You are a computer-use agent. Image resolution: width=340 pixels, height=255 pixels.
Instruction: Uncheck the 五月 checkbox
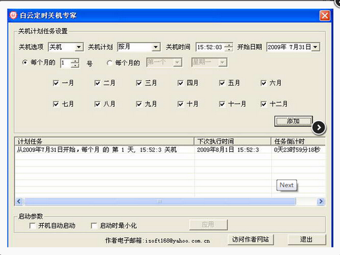pos(222,83)
